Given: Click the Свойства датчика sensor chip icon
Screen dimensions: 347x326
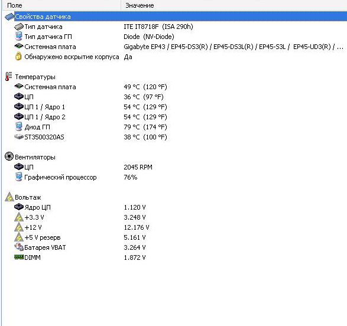Looking at the screenshot, I should tap(9, 17).
